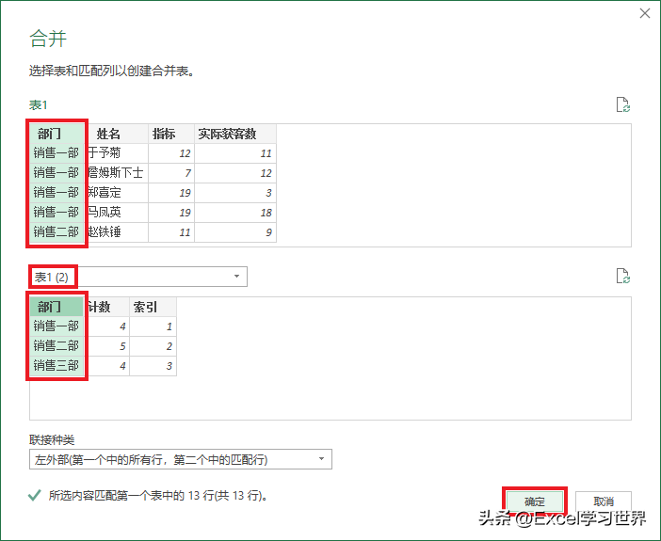Confirm merge with 确定 button

(535, 501)
